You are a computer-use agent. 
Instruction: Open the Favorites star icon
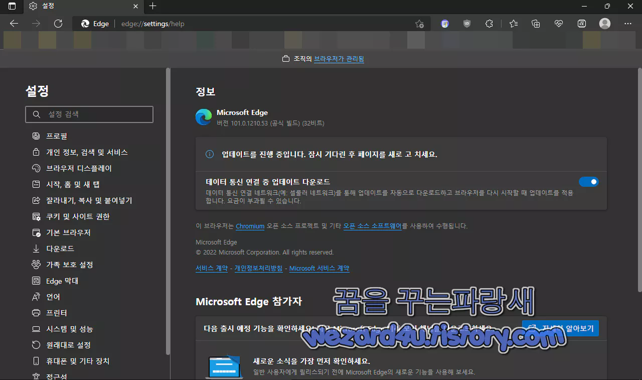[x=513, y=23]
